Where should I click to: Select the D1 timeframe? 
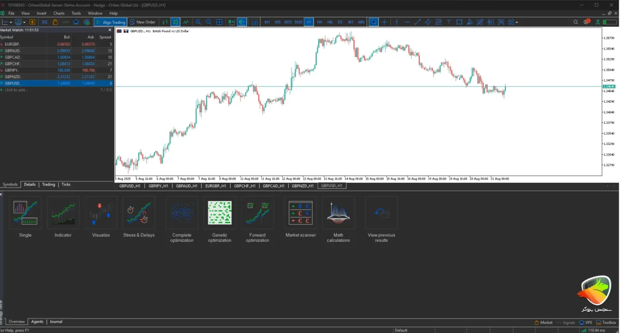coord(340,22)
